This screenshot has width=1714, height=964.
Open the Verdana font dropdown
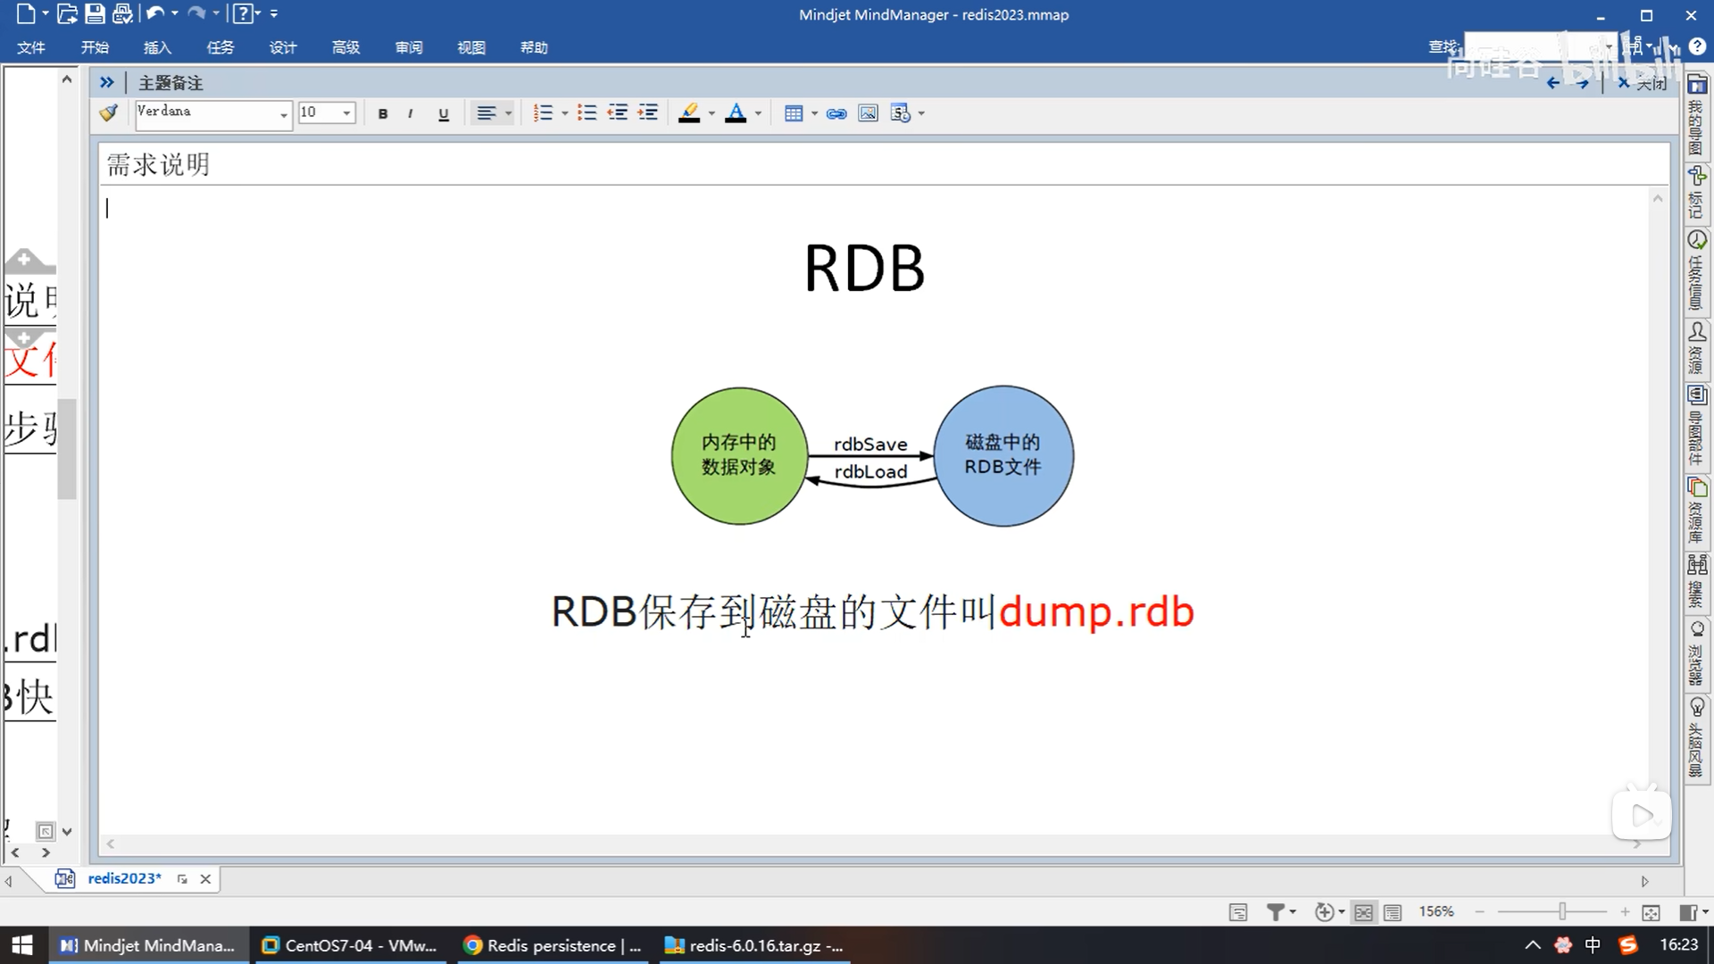284,114
